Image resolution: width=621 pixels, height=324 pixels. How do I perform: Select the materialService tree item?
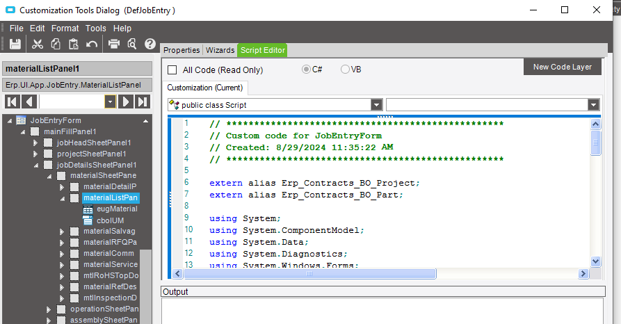coord(111,264)
